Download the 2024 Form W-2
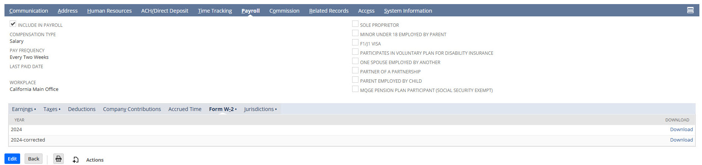702x165 pixels. tap(681, 129)
